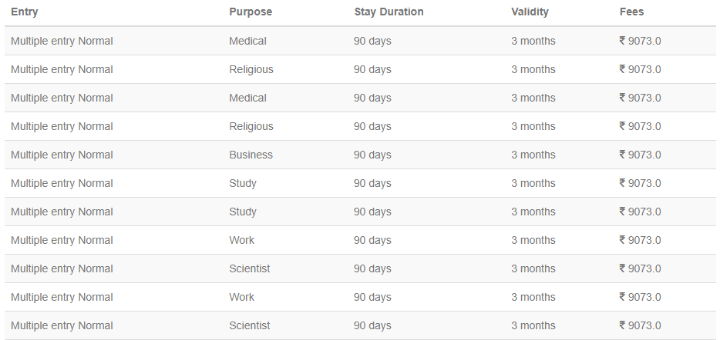Select the Validity column header
Viewport: 720px width, 340px height.
[530, 12]
